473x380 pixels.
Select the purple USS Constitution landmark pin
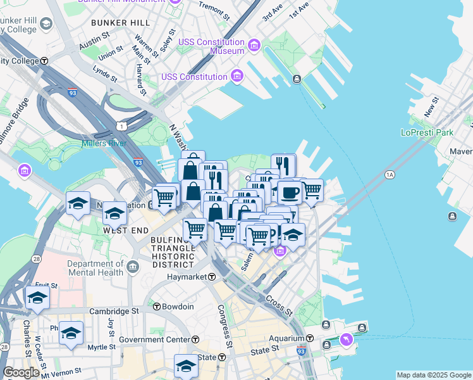[237, 75]
